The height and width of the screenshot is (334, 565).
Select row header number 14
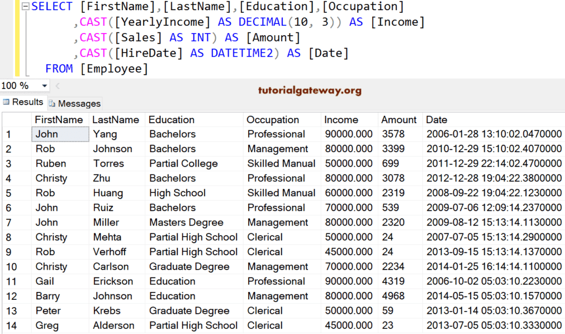click(x=17, y=326)
